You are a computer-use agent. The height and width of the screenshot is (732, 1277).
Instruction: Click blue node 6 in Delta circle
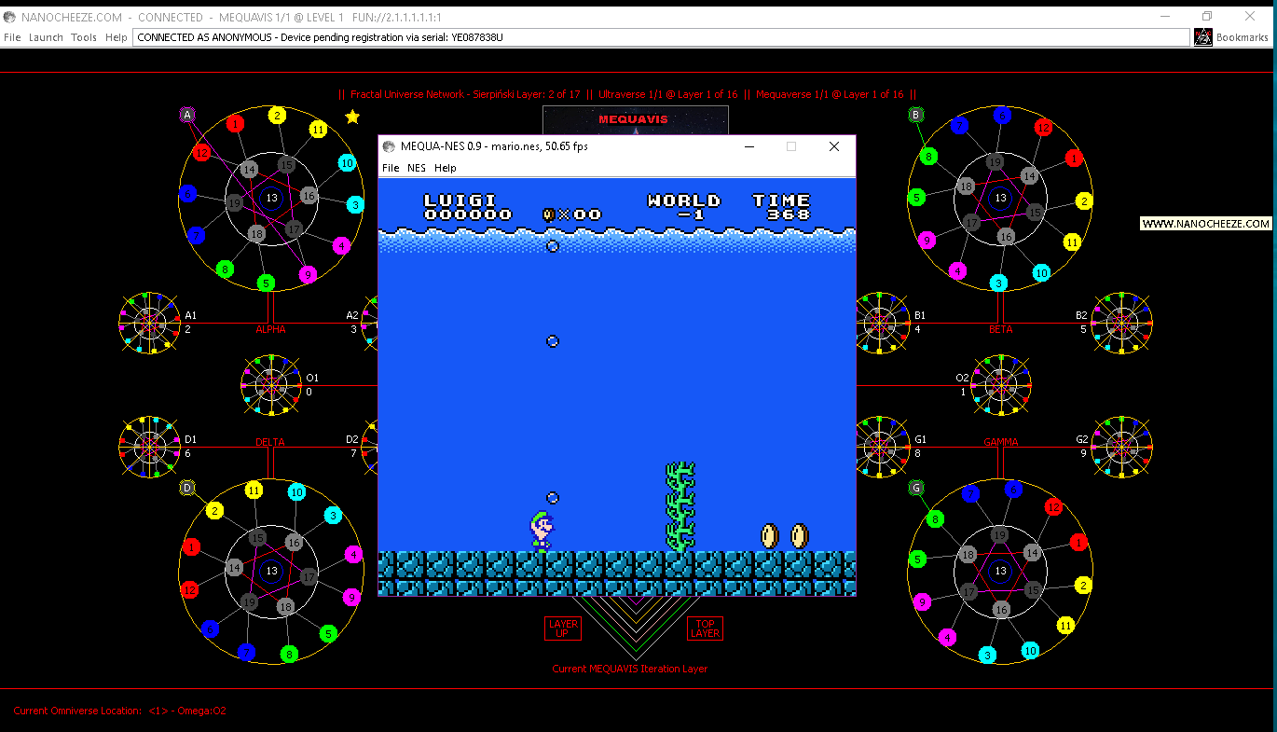coord(211,630)
